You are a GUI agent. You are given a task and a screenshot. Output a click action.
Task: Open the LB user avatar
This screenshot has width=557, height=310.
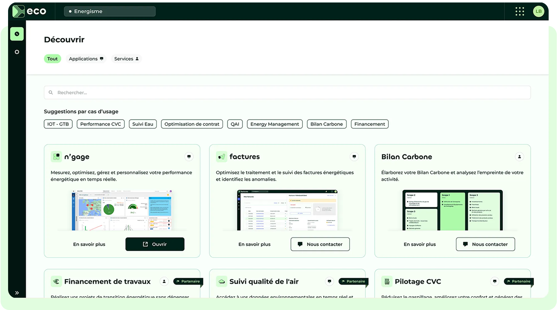538,11
